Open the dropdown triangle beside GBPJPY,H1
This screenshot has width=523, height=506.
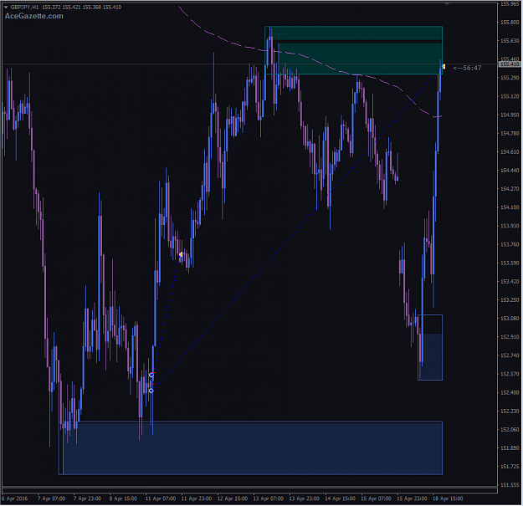point(6,7)
